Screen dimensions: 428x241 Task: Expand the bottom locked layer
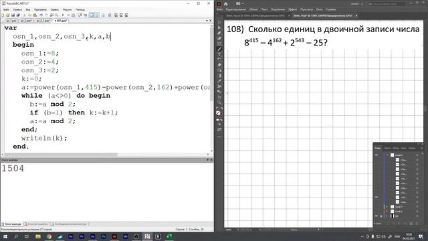coord(387,216)
